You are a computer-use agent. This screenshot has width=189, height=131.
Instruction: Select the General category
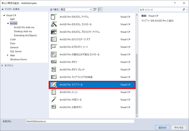click(x=14, y=47)
